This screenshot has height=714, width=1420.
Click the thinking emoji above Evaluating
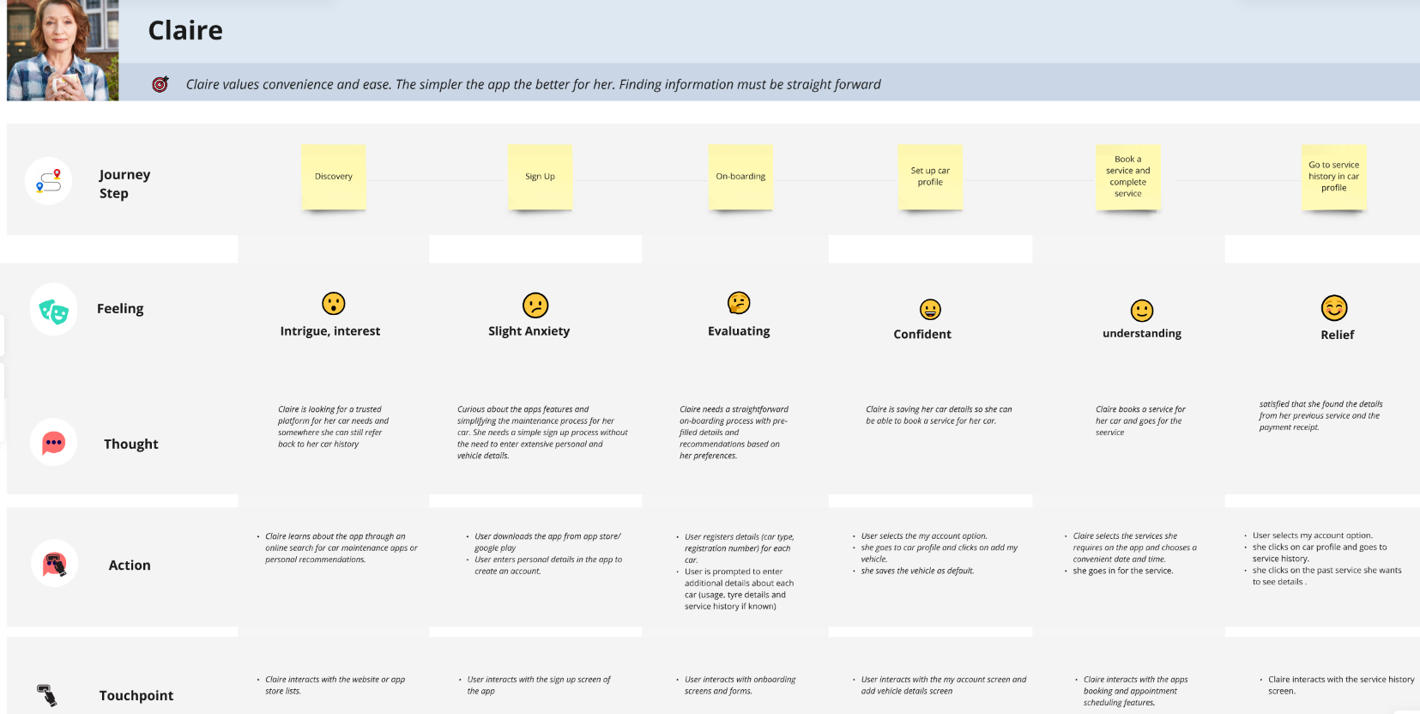pos(739,303)
